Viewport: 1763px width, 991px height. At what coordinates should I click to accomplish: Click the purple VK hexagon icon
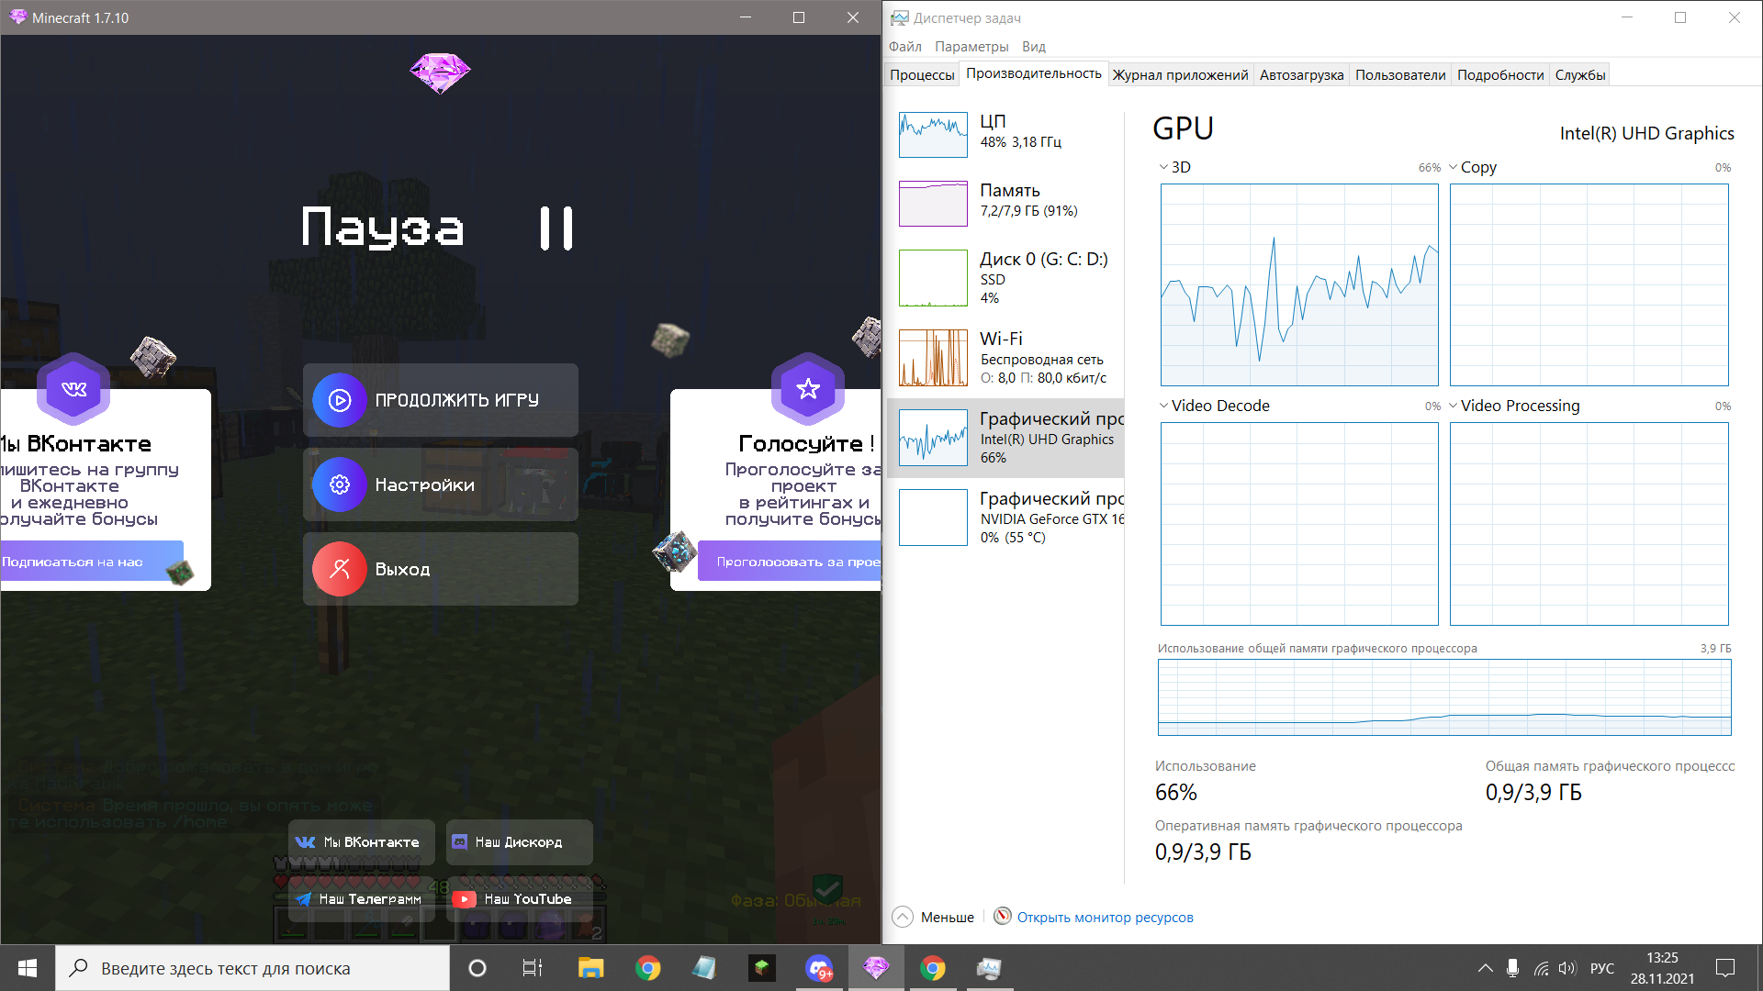pyautogui.click(x=73, y=389)
